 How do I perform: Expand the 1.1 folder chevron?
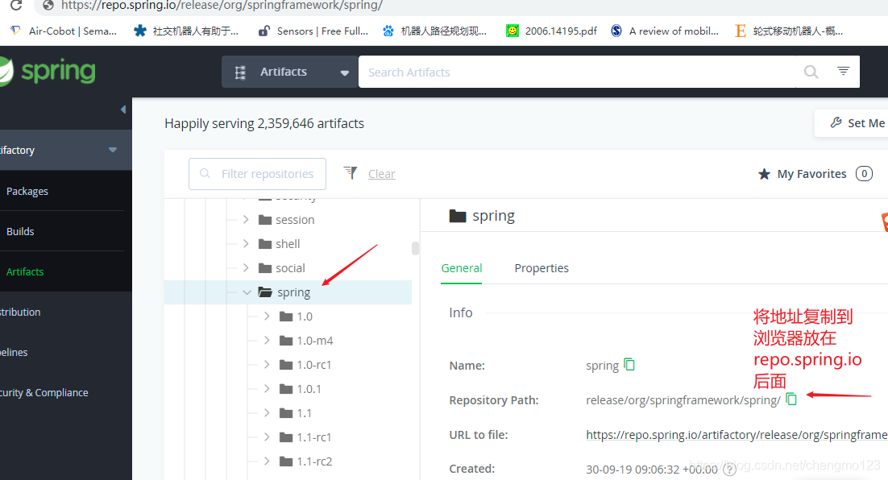pos(267,413)
